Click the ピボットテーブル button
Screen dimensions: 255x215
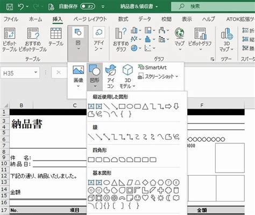[x=10, y=40]
